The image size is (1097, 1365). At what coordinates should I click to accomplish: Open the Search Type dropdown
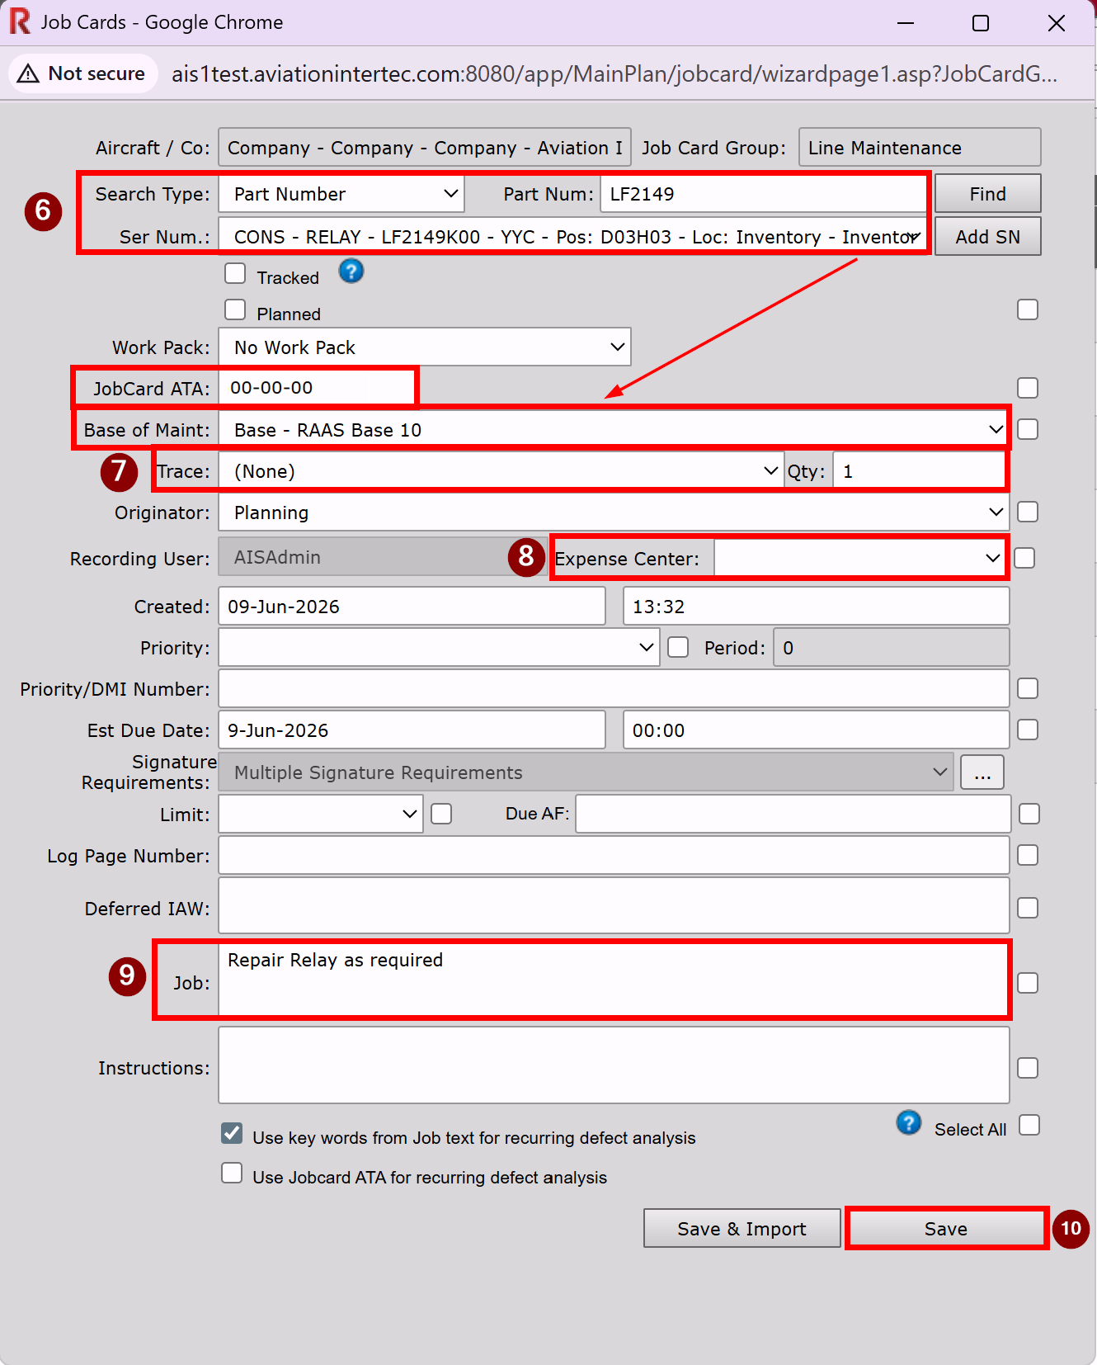point(341,194)
